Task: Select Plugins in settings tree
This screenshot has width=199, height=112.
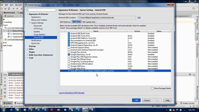Action: 32,52
